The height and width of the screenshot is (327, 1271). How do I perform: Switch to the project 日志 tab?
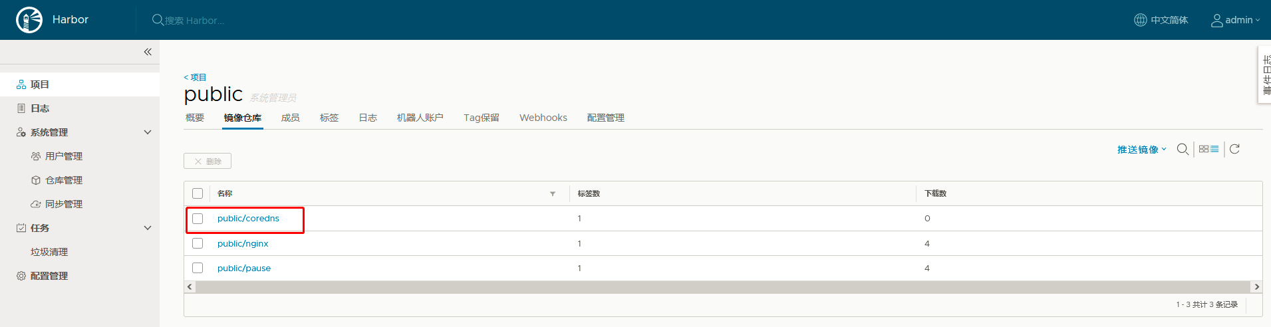pos(368,118)
